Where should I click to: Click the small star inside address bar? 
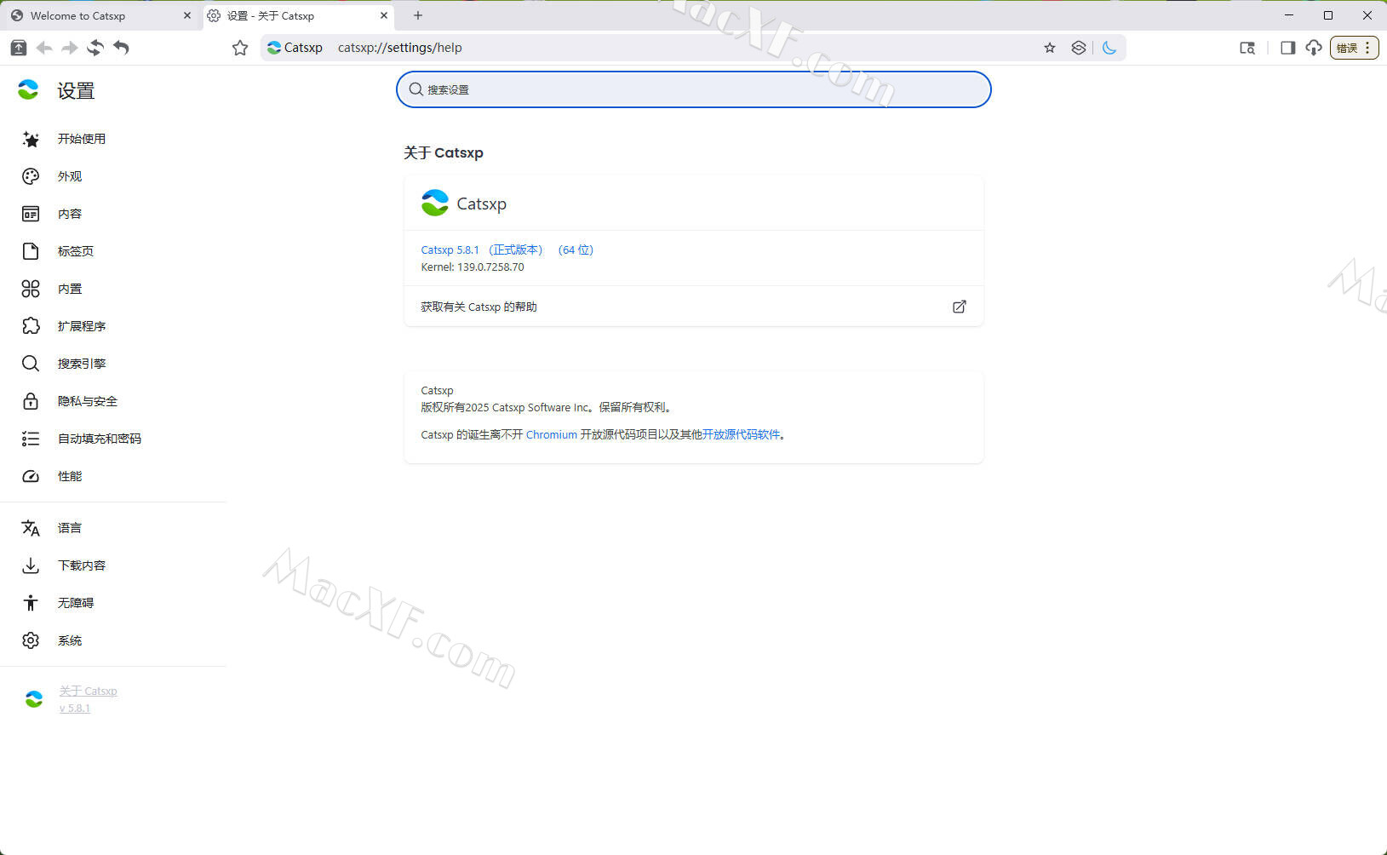click(1050, 48)
